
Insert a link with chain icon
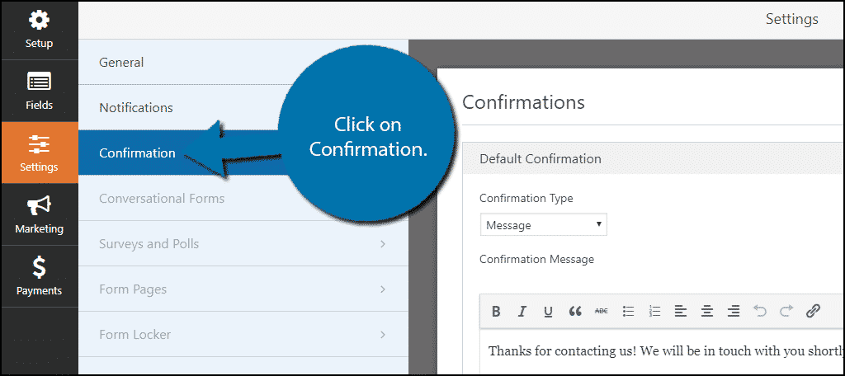(x=813, y=311)
